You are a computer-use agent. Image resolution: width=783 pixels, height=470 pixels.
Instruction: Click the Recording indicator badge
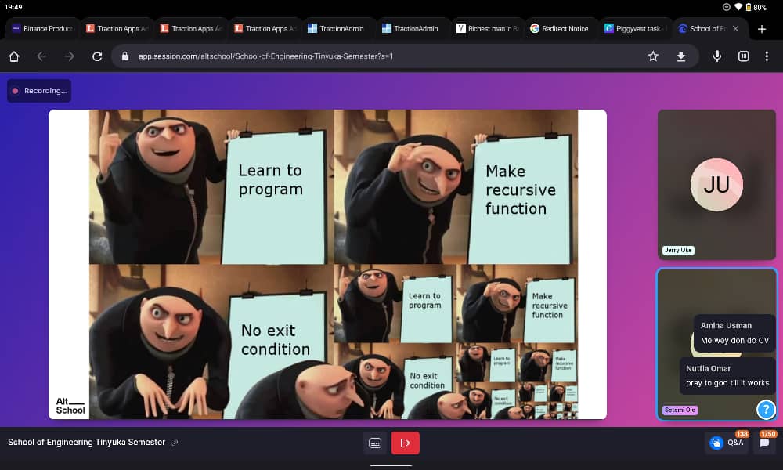pos(39,91)
